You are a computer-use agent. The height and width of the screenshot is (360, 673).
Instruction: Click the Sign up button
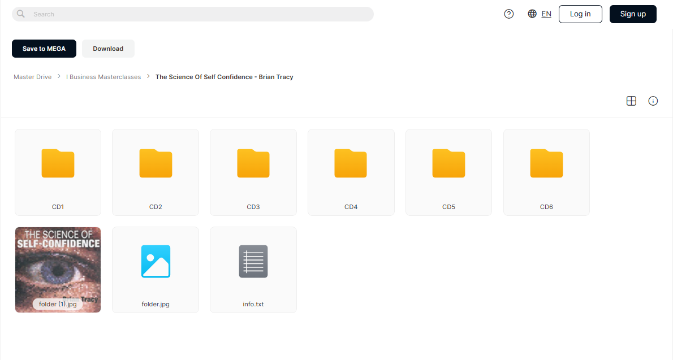click(x=633, y=14)
